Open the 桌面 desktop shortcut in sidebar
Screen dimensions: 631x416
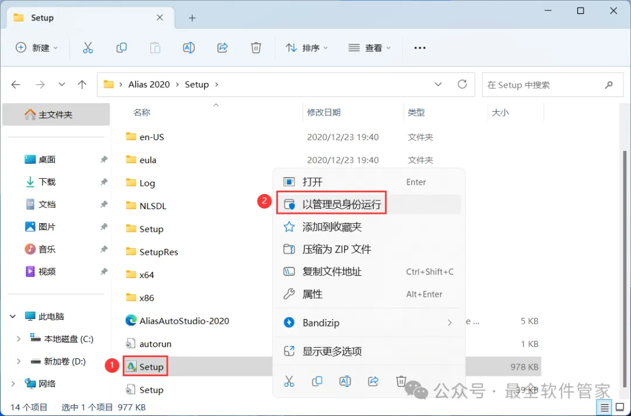click(x=47, y=160)
